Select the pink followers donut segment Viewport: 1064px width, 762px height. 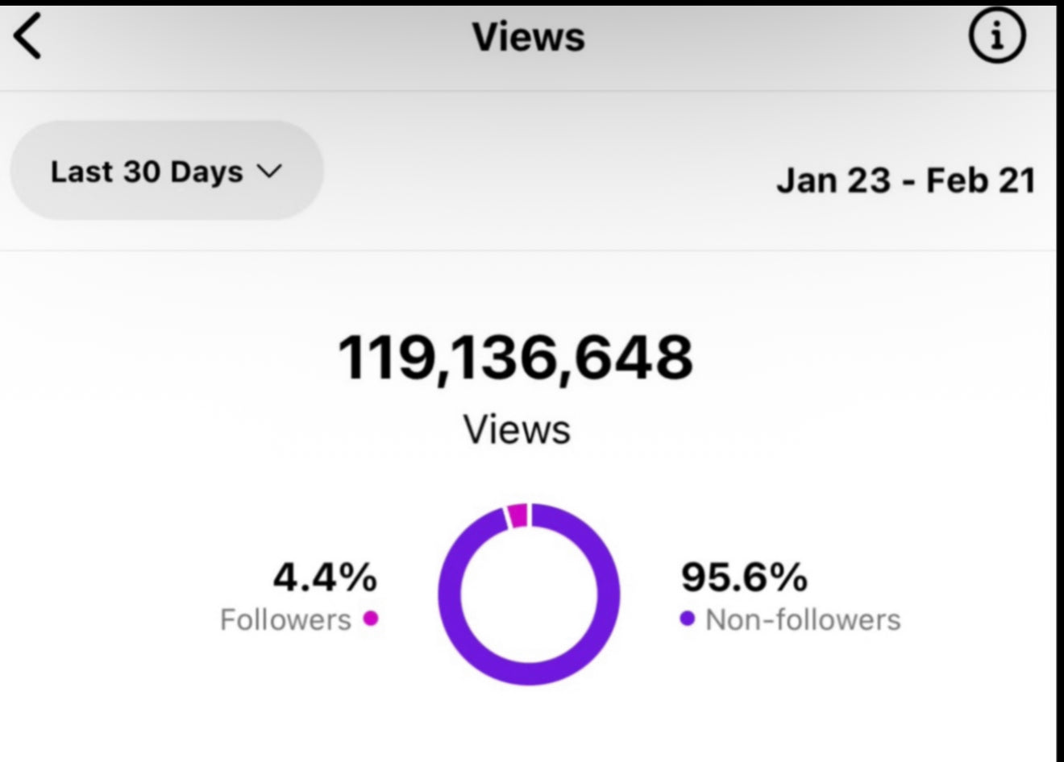click(x=517, y=516)
